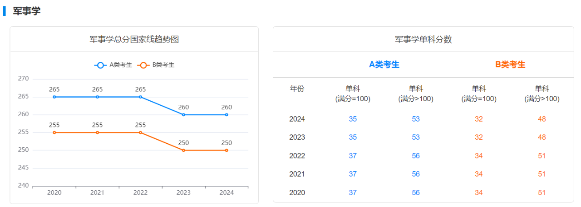Click B类 单科(满分>100) column header
Screen dimensions: 581x207
click(542, 94)
